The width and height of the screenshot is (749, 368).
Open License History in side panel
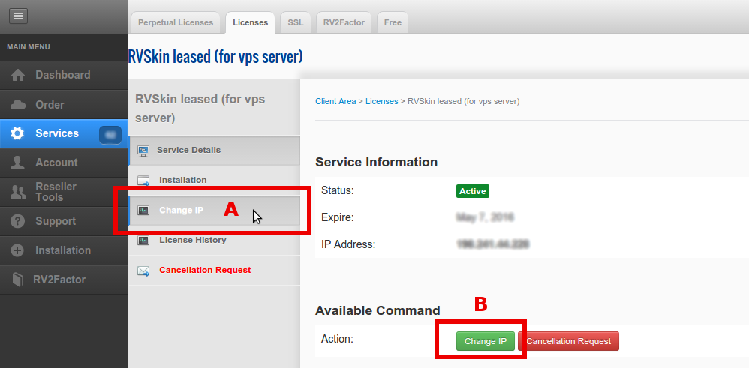[214, 240]
